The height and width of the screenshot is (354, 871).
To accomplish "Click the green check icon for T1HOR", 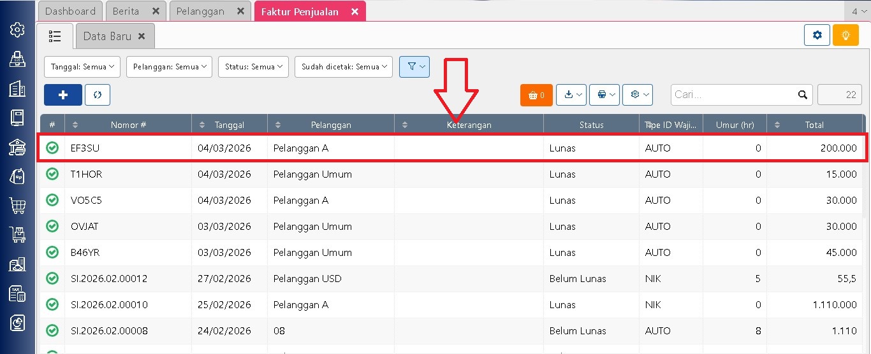I will pyautogui.click(x=52, y=174).
